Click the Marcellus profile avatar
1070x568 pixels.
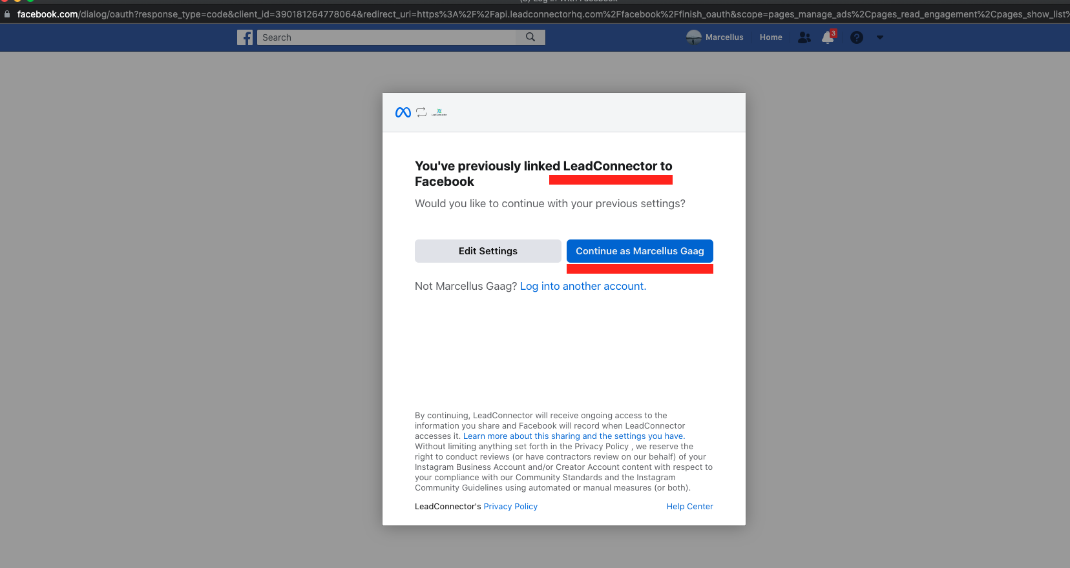pos(694,37)
